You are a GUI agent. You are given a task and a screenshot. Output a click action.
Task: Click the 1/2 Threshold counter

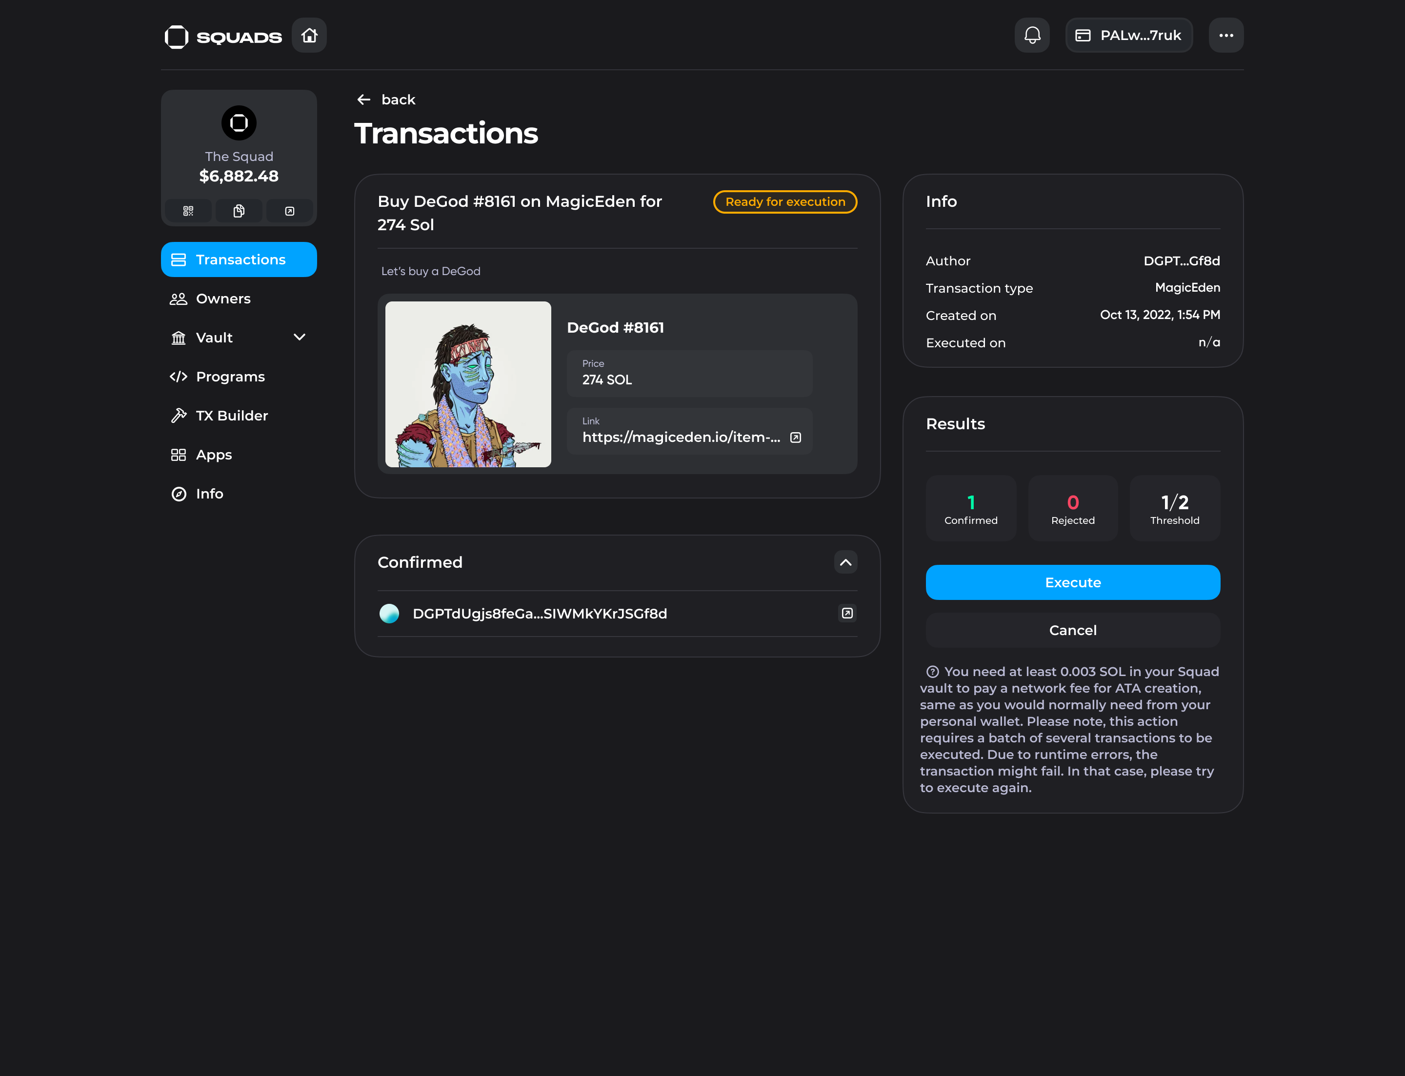[x=1174, y=509]
